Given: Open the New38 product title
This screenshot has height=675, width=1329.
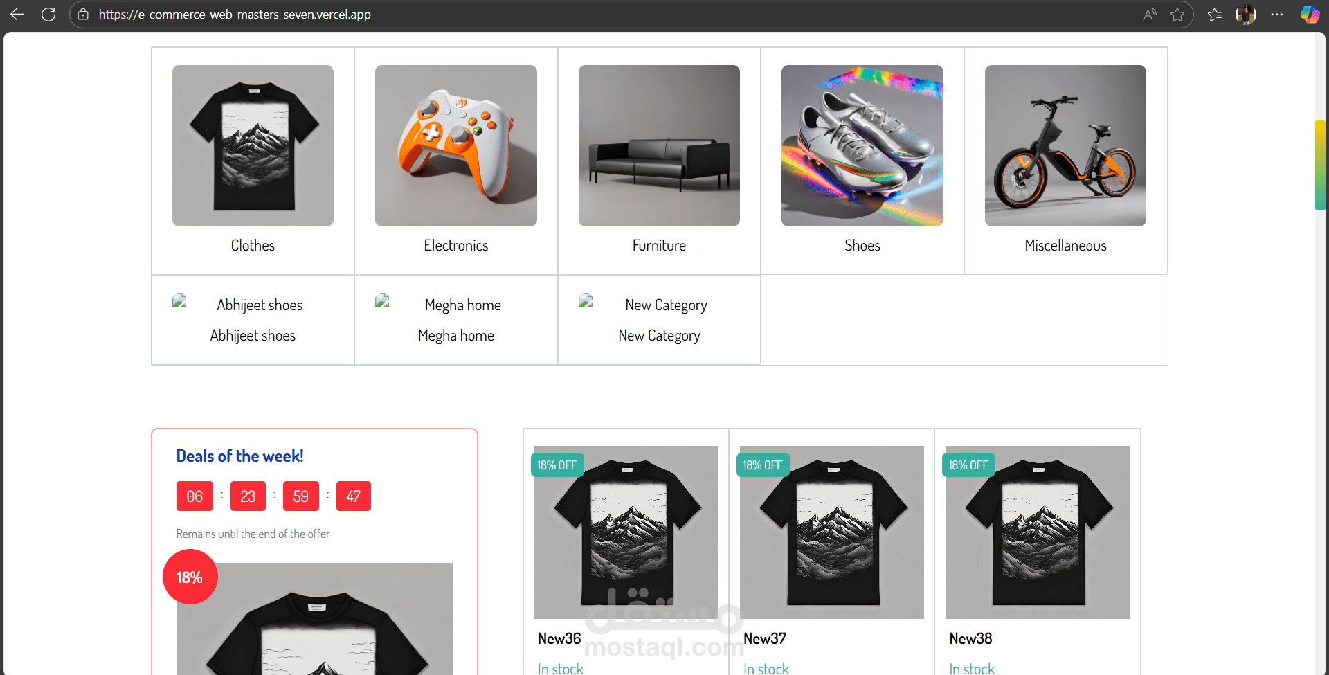Looking at the screenshot, I should 970,639.
